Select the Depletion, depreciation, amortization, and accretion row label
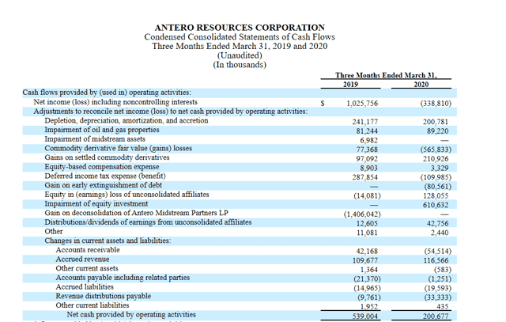The height and width of the screenshot is (322, 506). [126, 120]
